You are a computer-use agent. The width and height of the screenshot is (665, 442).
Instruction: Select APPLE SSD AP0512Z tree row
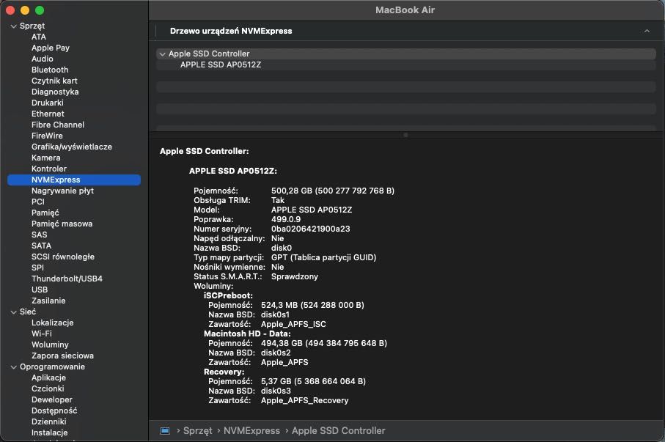click(x=406, y=65)
